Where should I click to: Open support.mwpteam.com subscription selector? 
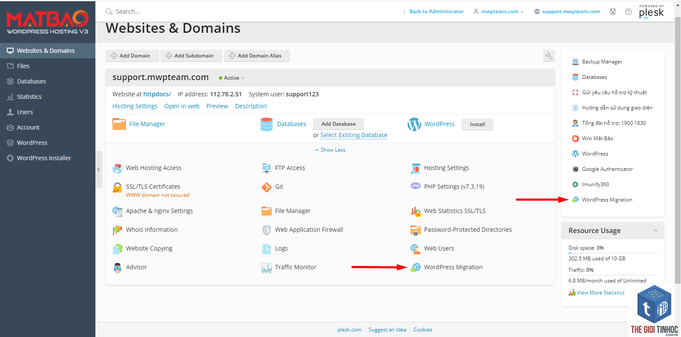pyautogui.click(x=567, y=12)
